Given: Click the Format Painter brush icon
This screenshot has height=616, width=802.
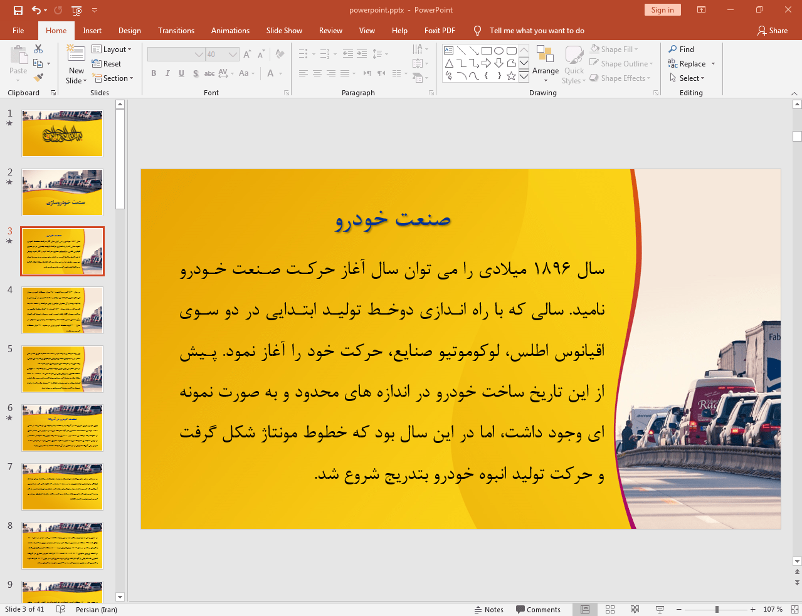Looking at the screenshot, I should pos(38,78).
